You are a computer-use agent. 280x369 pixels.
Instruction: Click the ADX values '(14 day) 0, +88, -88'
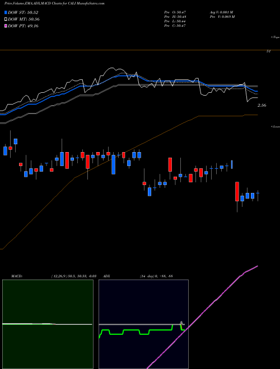pos(156,276)
